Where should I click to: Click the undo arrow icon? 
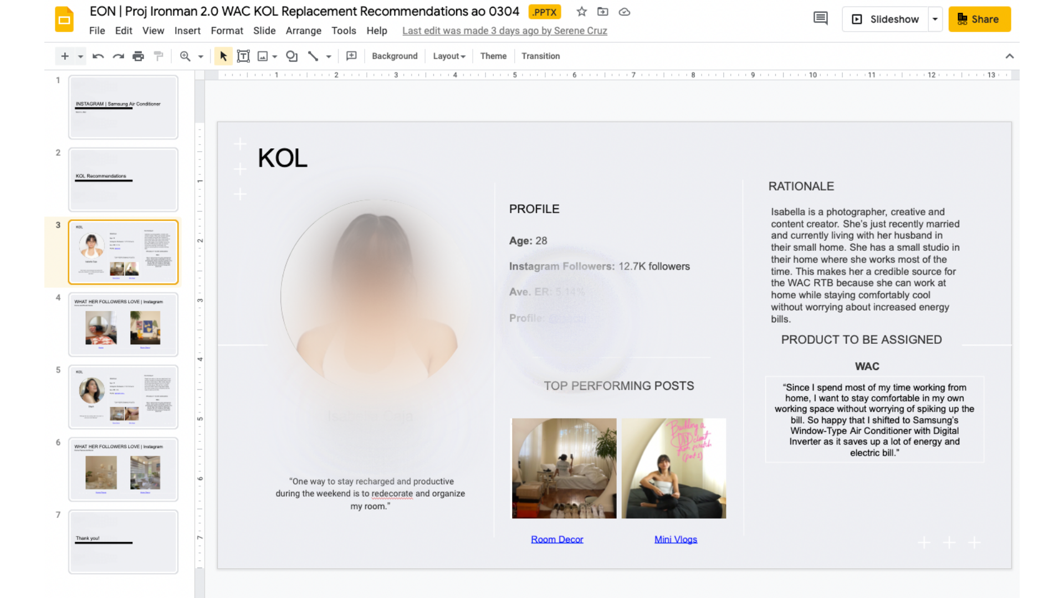tap(98, 56)
